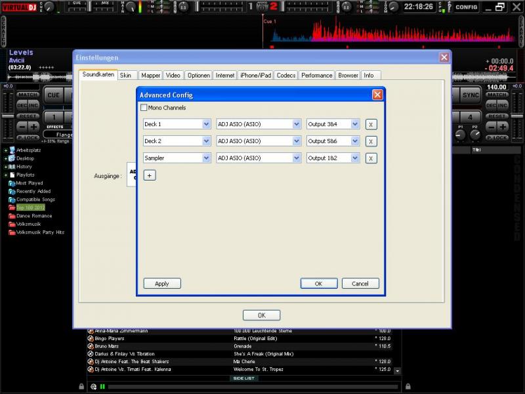Viewport: 525px width, 394px height.
Task: Select the Playlists page icon
Action: point(12,175)
